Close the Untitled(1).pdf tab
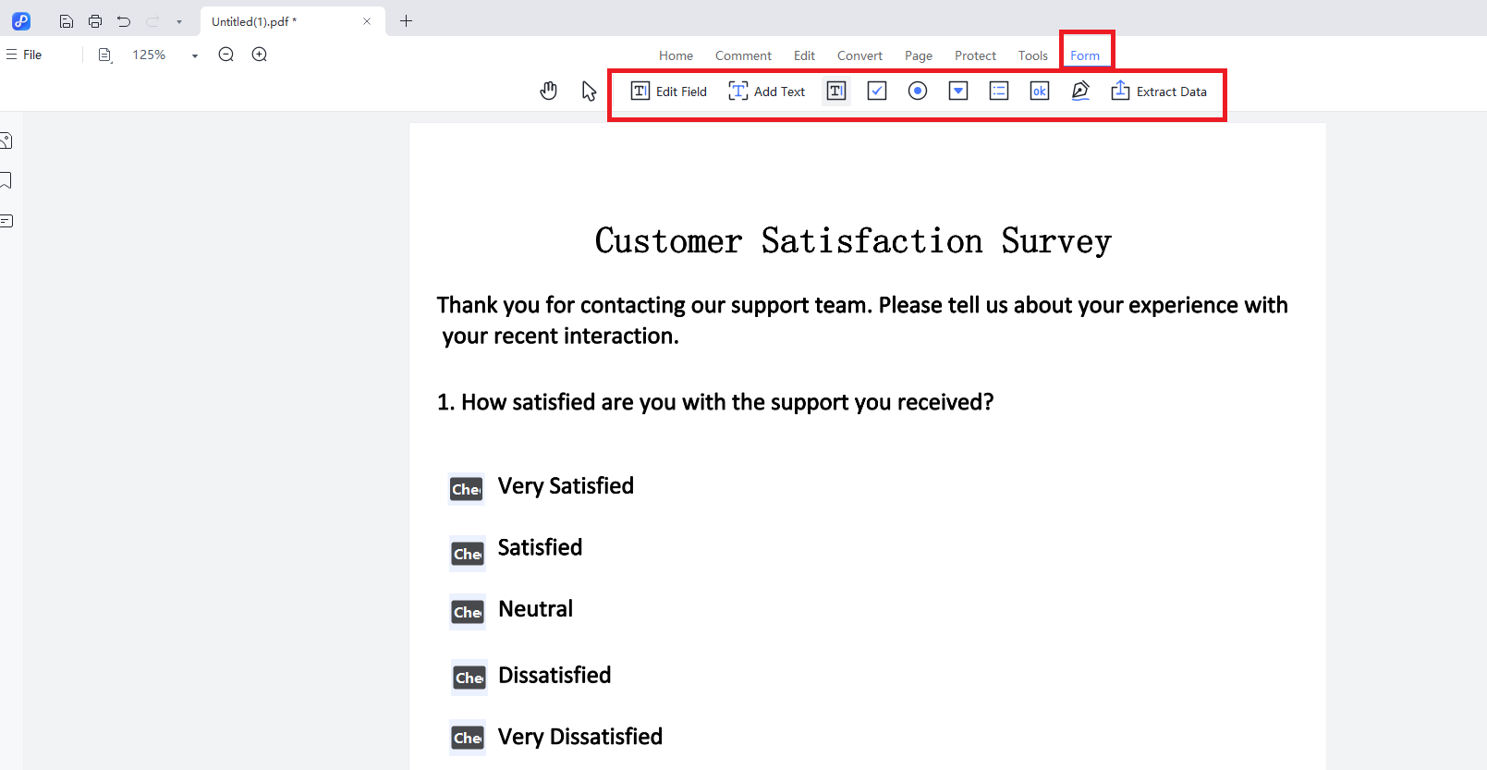Image resolution: width=1487 pixels, height=770 pixels. tap(367, 21)
